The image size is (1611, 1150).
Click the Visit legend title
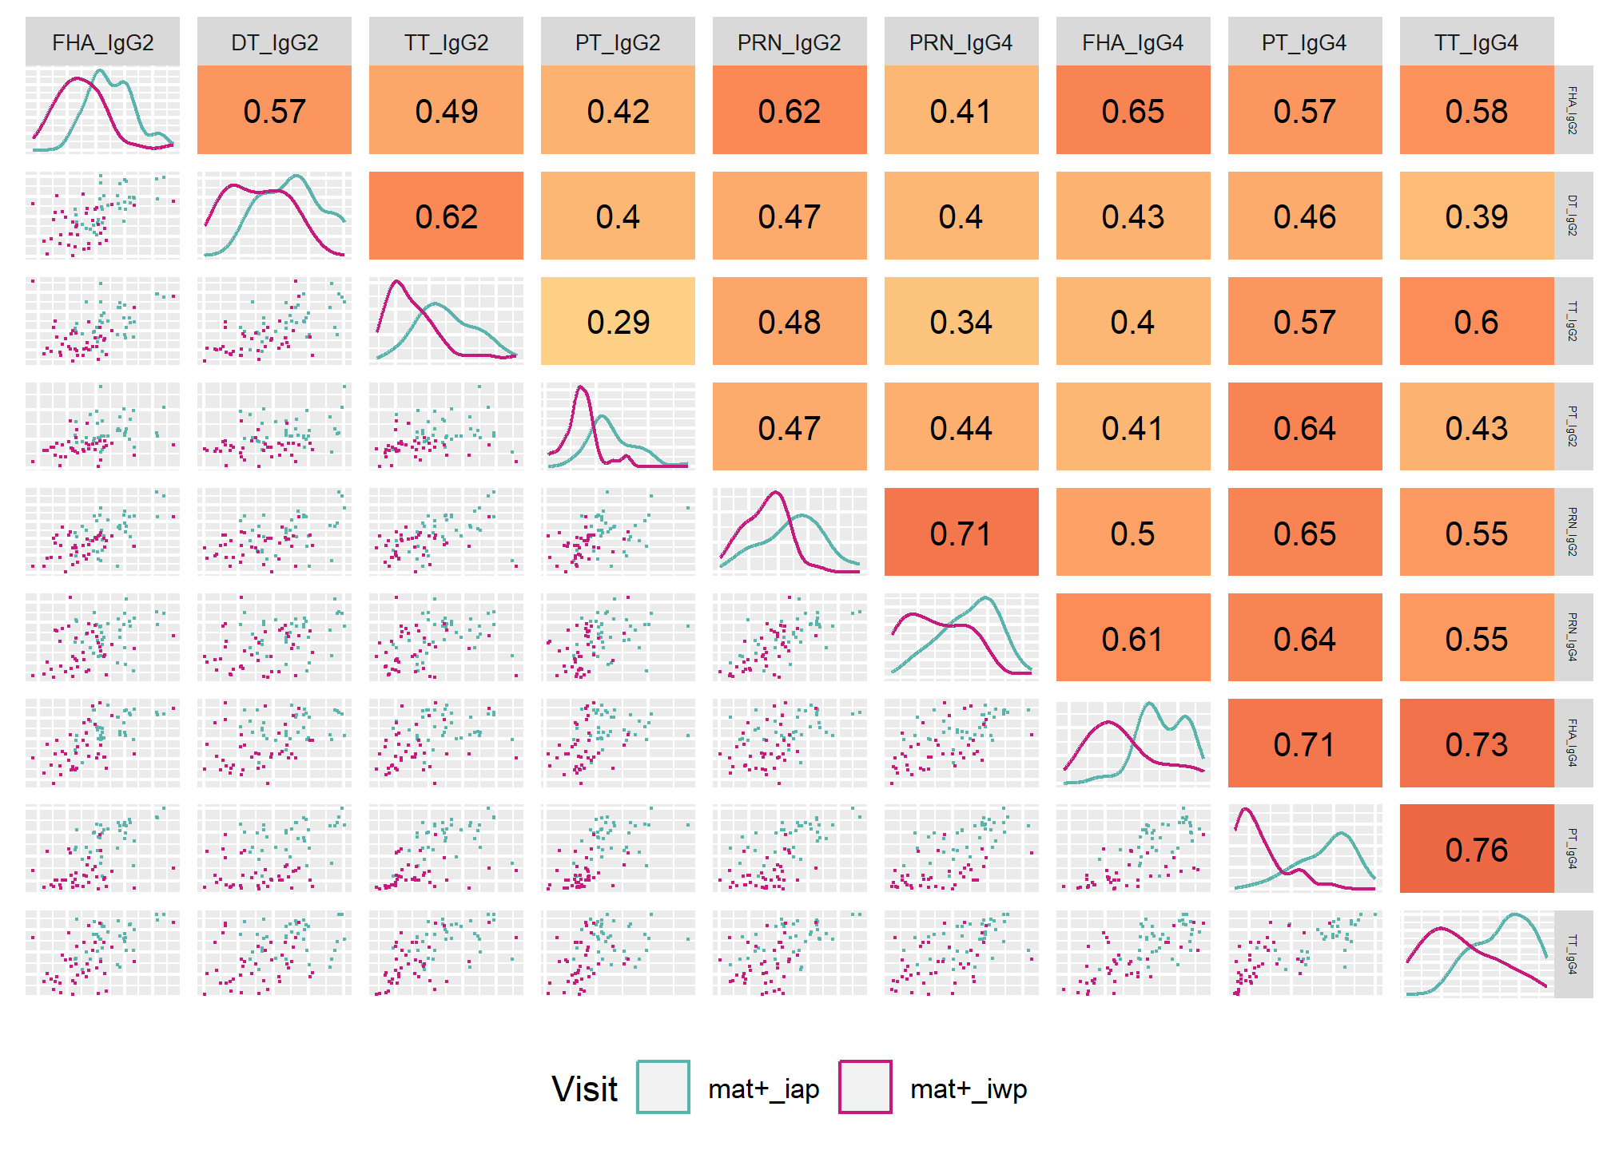point(585,1089)
